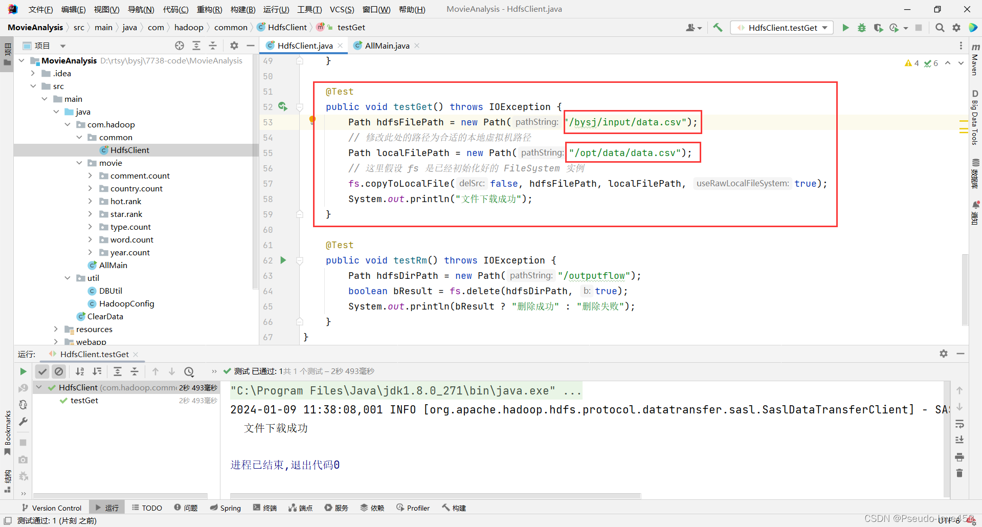Switch to AllMain.java editor tab
Image resolution: width=982 pixels, height=527 pixels.
tap(387, 46)
